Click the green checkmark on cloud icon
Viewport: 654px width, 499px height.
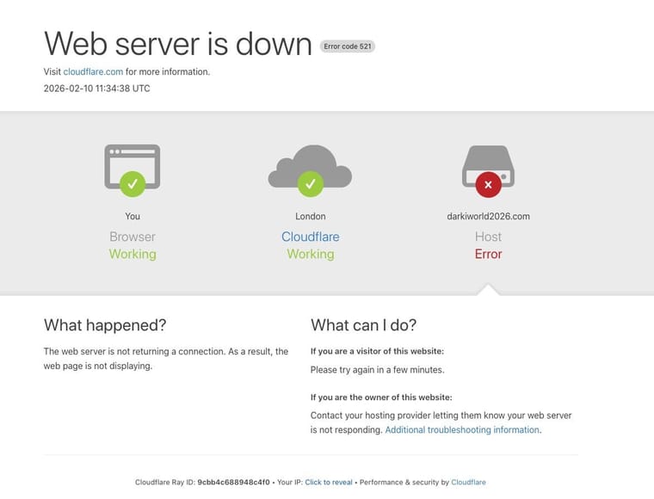pyautogui.click(x=310, y=183)
